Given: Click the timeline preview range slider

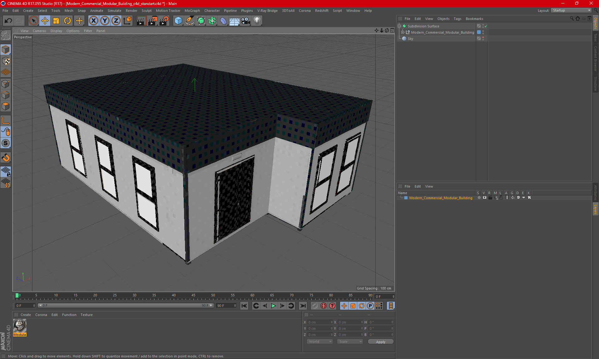Looking at the screenshot, I should [x=126, y=306].
